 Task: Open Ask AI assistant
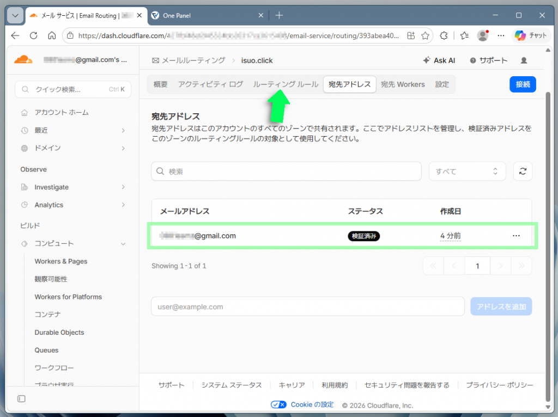(x=439, y=60)
